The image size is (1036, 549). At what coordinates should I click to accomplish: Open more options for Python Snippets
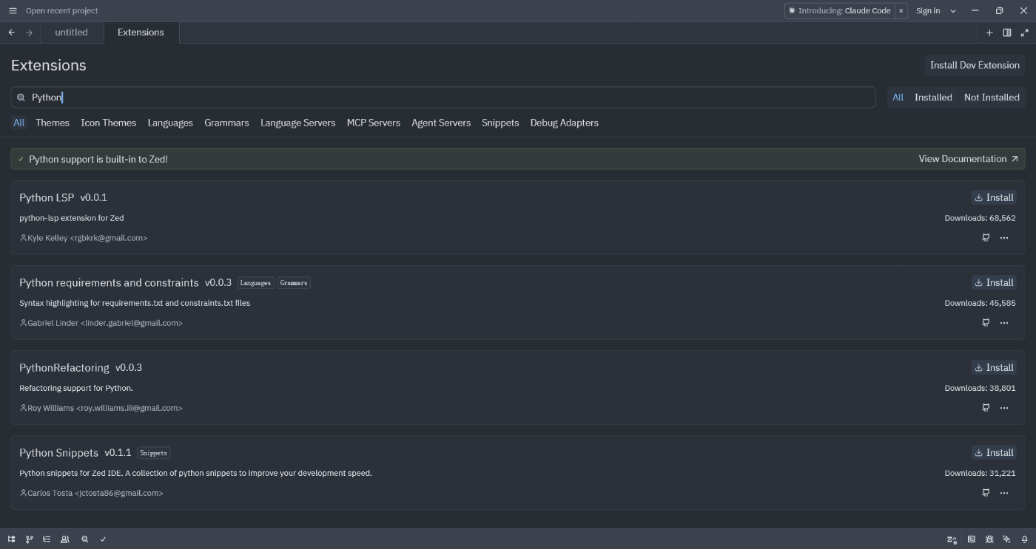pyautogui.click(x=1004, y=493)
